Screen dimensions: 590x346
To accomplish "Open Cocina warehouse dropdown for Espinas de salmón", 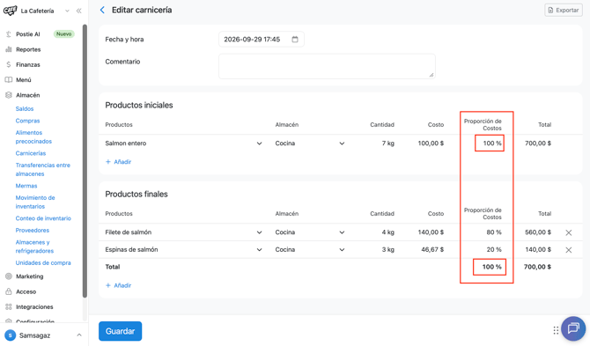I will (342, 250).
